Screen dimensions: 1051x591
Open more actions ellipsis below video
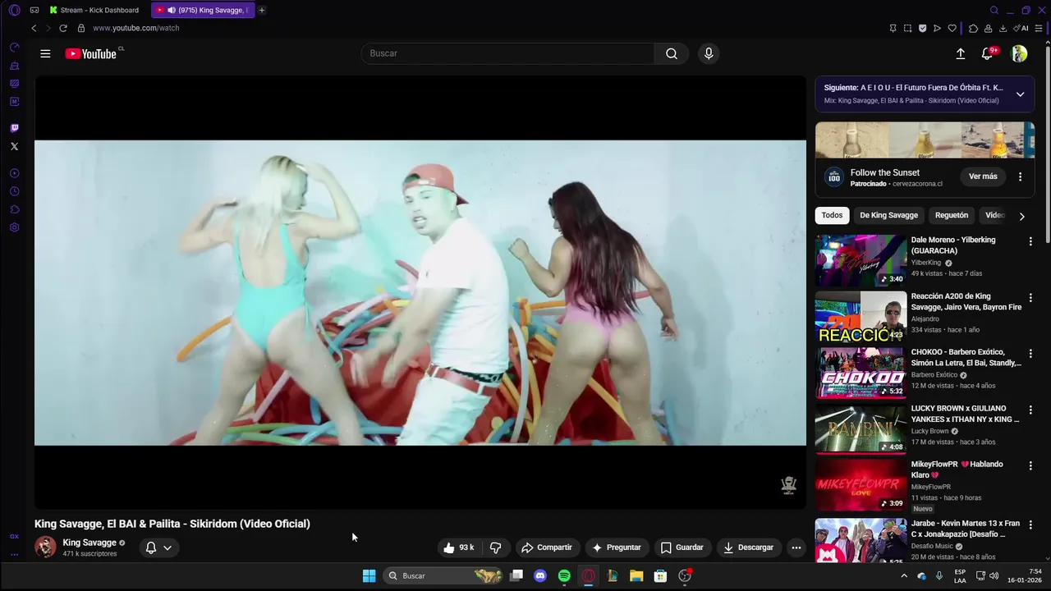click(x=796, y=547)
